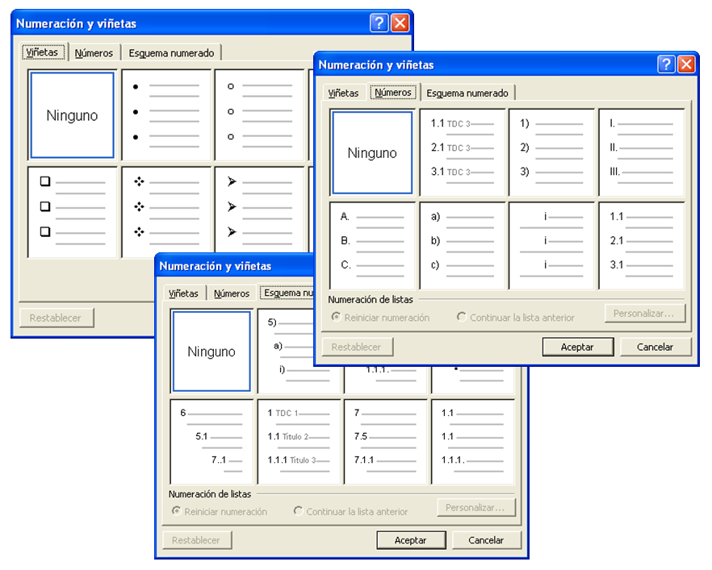
Task: Pick the square checkbox bullet style
Action: [73, 207]
